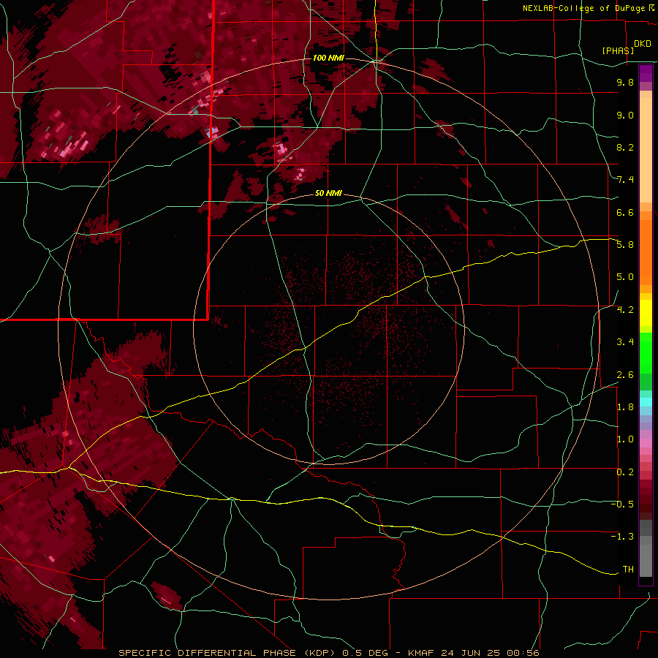Click the 7.4 scale value

pos(625,180)
